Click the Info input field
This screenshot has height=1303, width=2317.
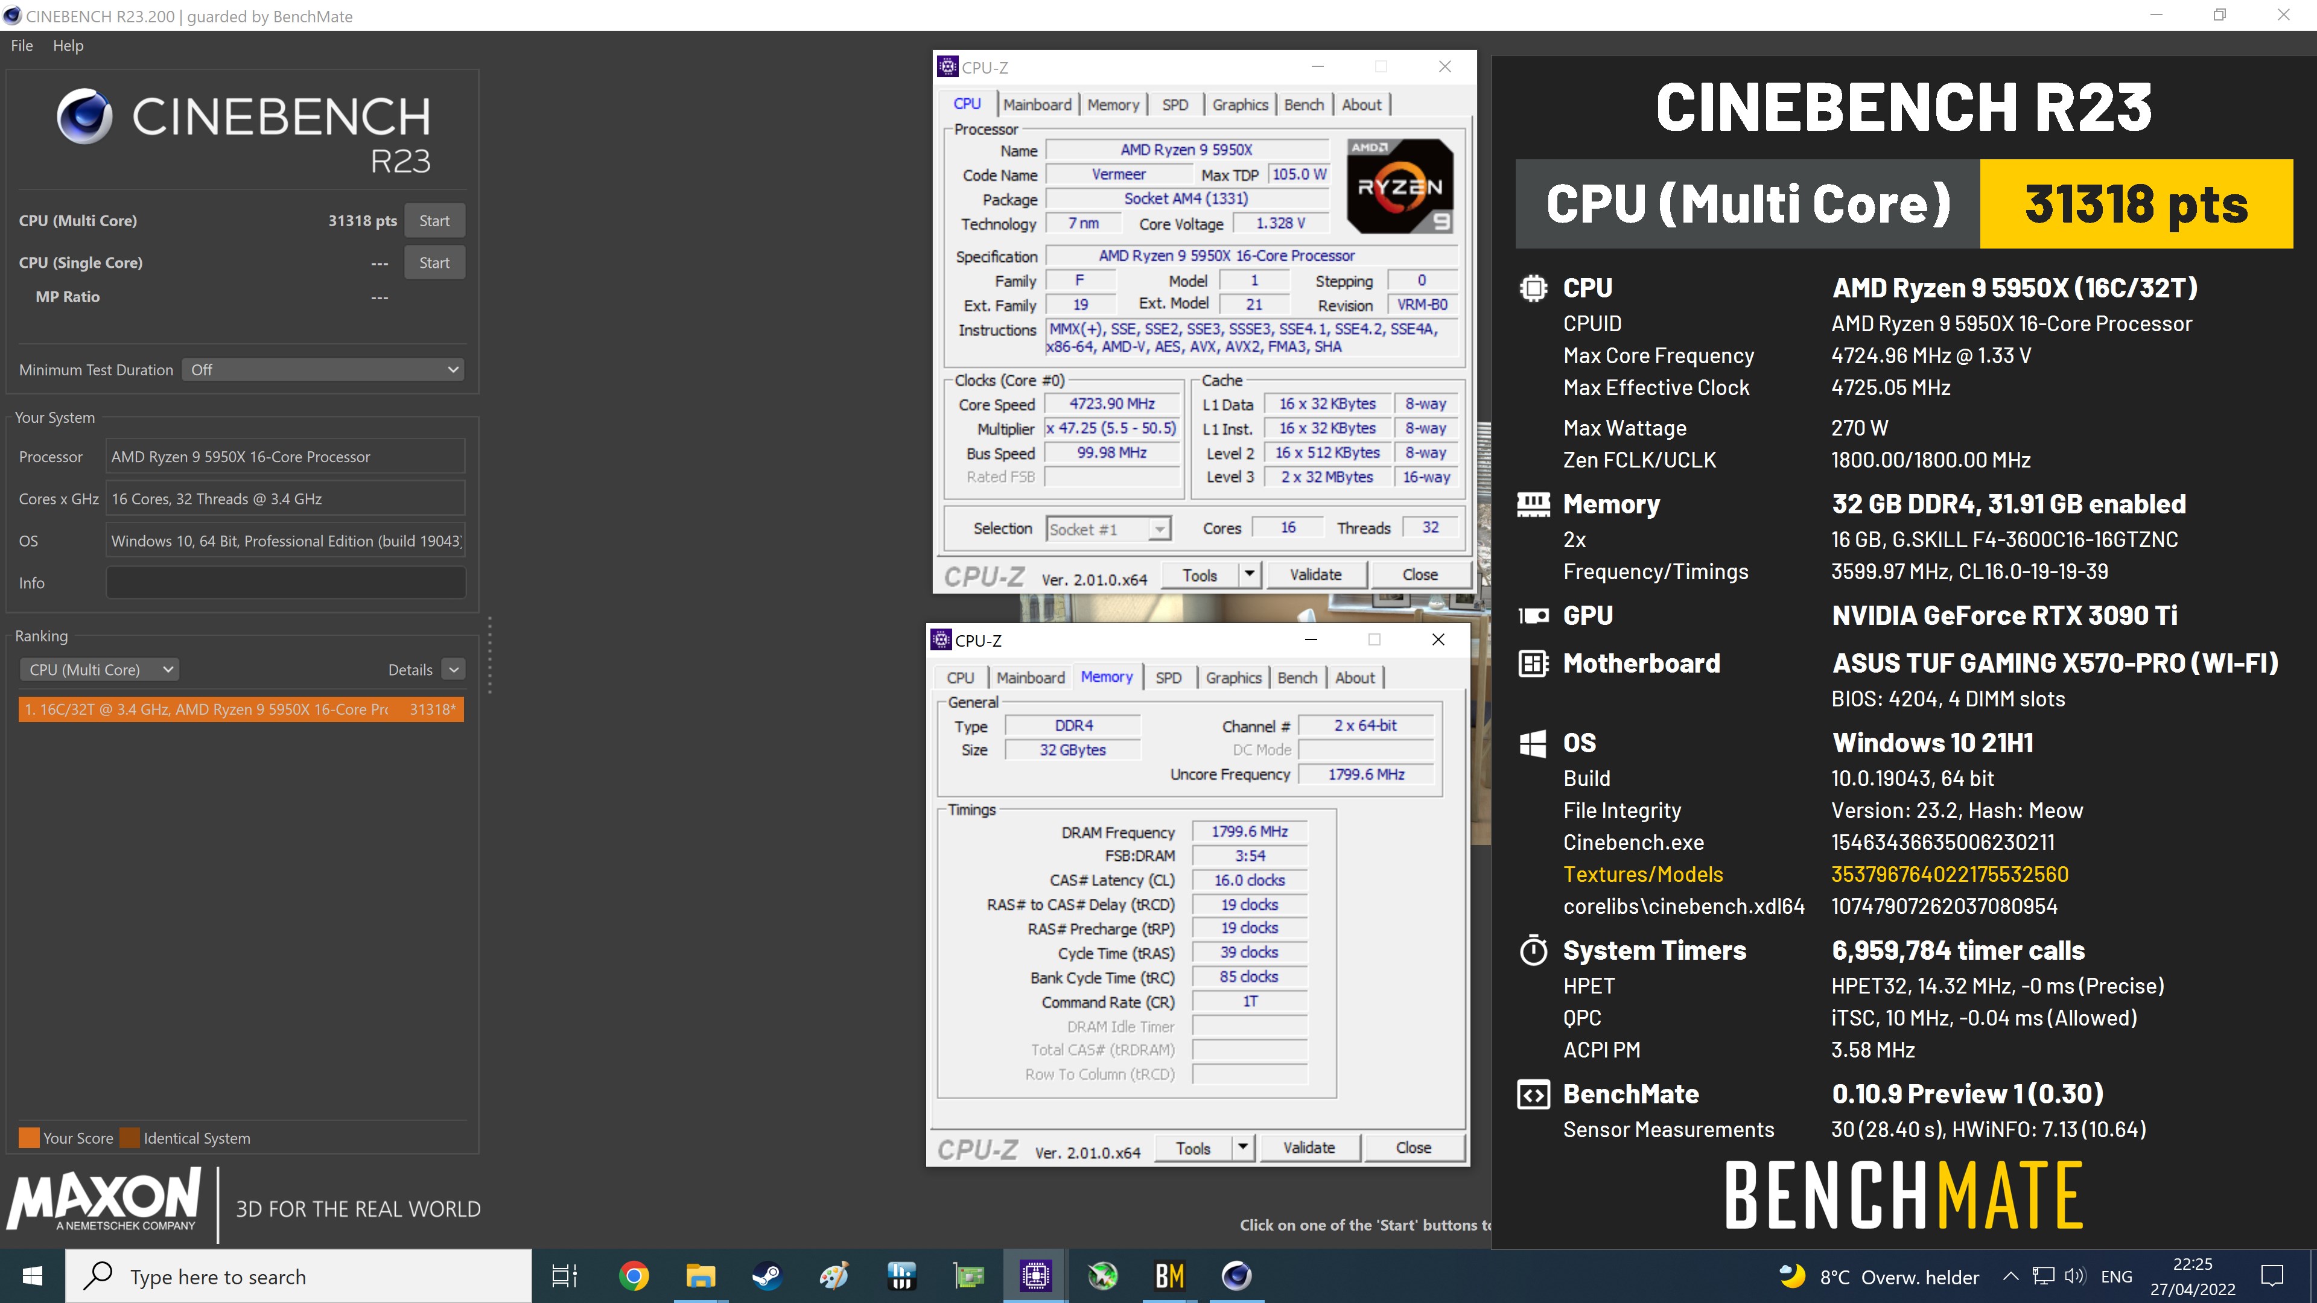point(285,583)
